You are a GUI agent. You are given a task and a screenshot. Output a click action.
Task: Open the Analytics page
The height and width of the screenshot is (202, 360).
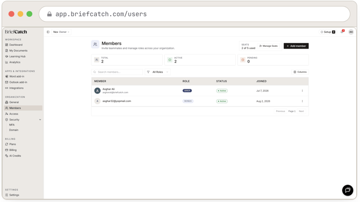13,62
